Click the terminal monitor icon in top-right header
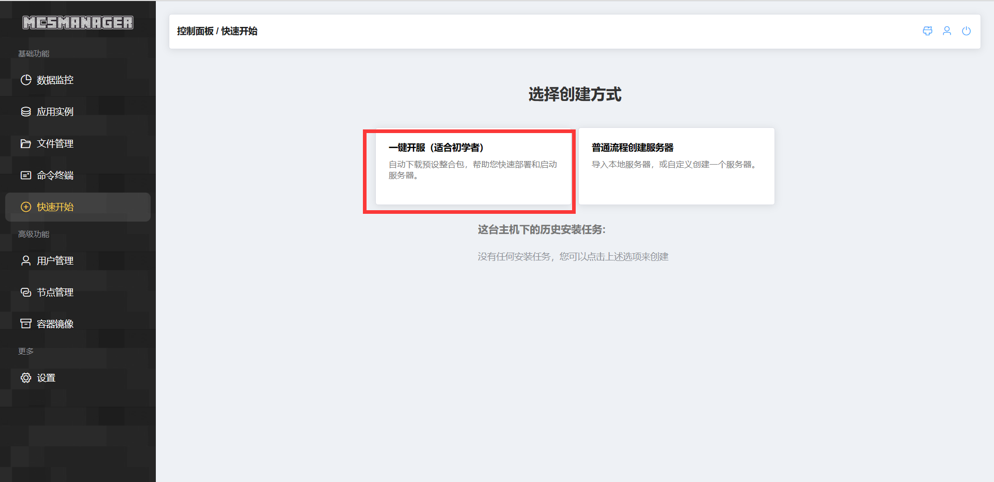 (927, 31)
